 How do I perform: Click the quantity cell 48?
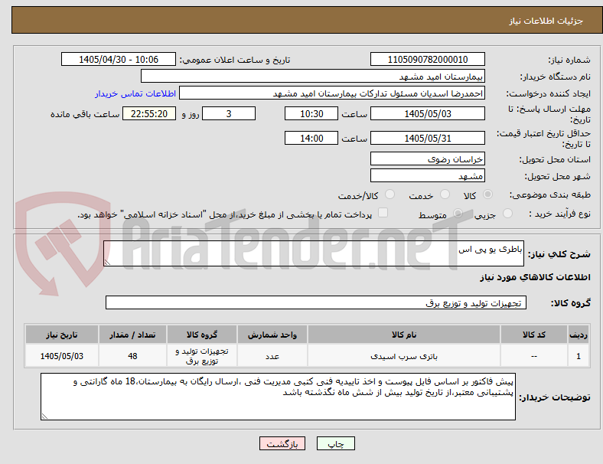[x=132, y=356]
